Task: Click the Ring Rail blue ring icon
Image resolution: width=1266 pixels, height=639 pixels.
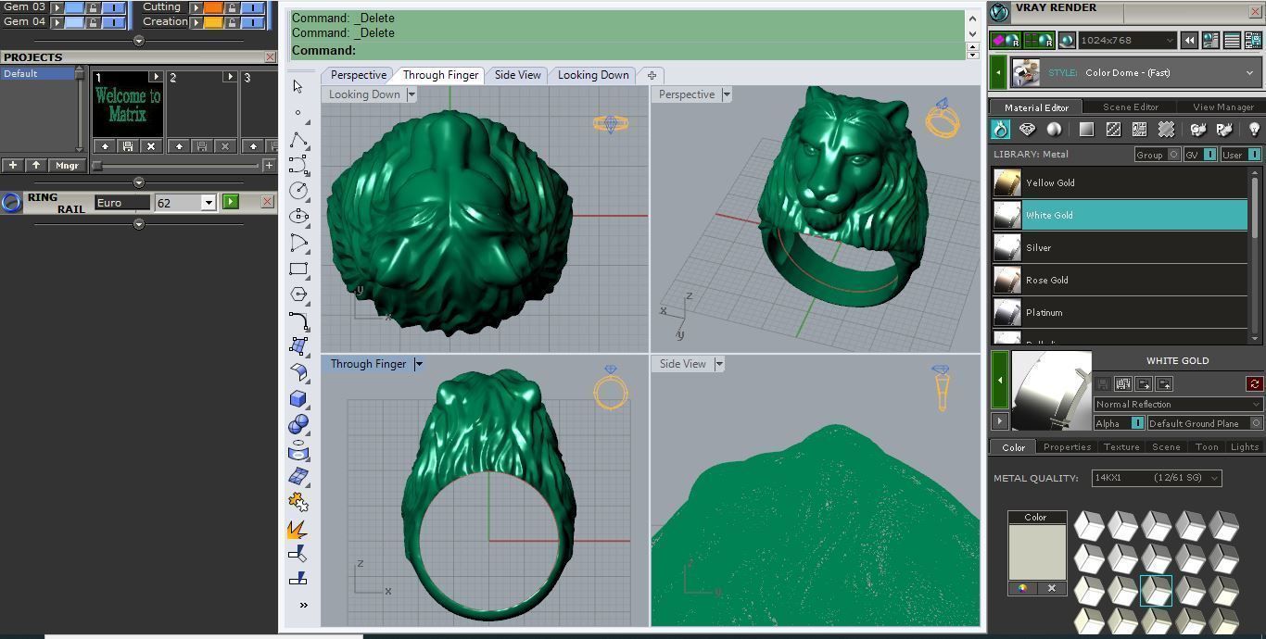Action: [11, 202]
